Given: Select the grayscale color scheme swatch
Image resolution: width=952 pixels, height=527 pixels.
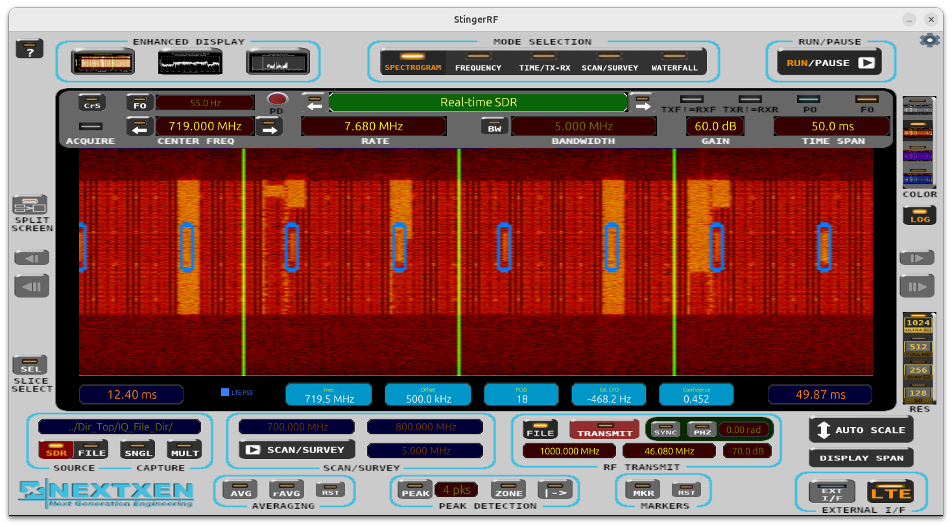Looking at the screenshot, I should tap(918, 106).
